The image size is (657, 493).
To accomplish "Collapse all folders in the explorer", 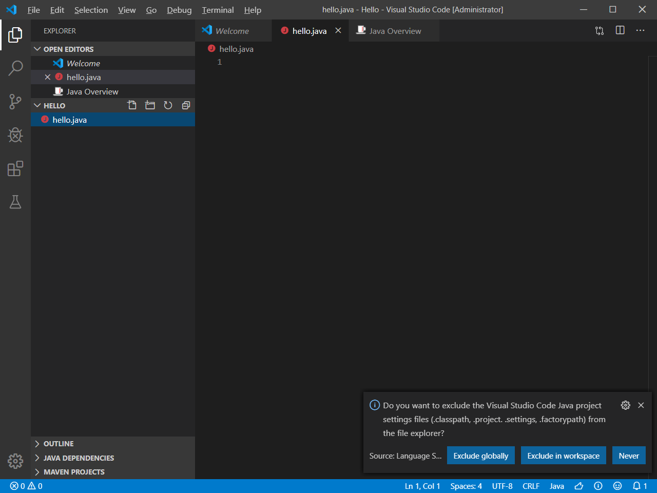I will point(186,105).
